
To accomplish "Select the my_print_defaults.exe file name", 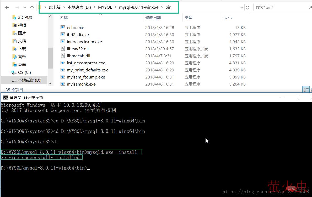I will 88,70.
